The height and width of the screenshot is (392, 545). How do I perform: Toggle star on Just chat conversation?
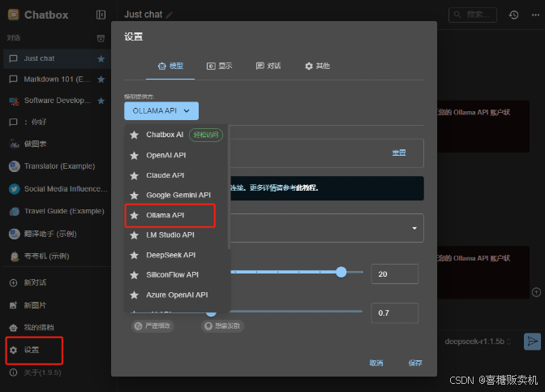[x=101, y=58]
